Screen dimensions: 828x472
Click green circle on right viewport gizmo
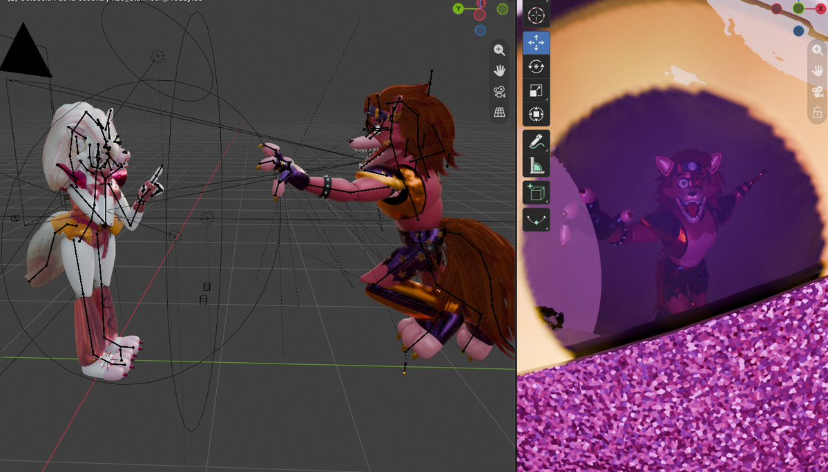tap(798, 8)
